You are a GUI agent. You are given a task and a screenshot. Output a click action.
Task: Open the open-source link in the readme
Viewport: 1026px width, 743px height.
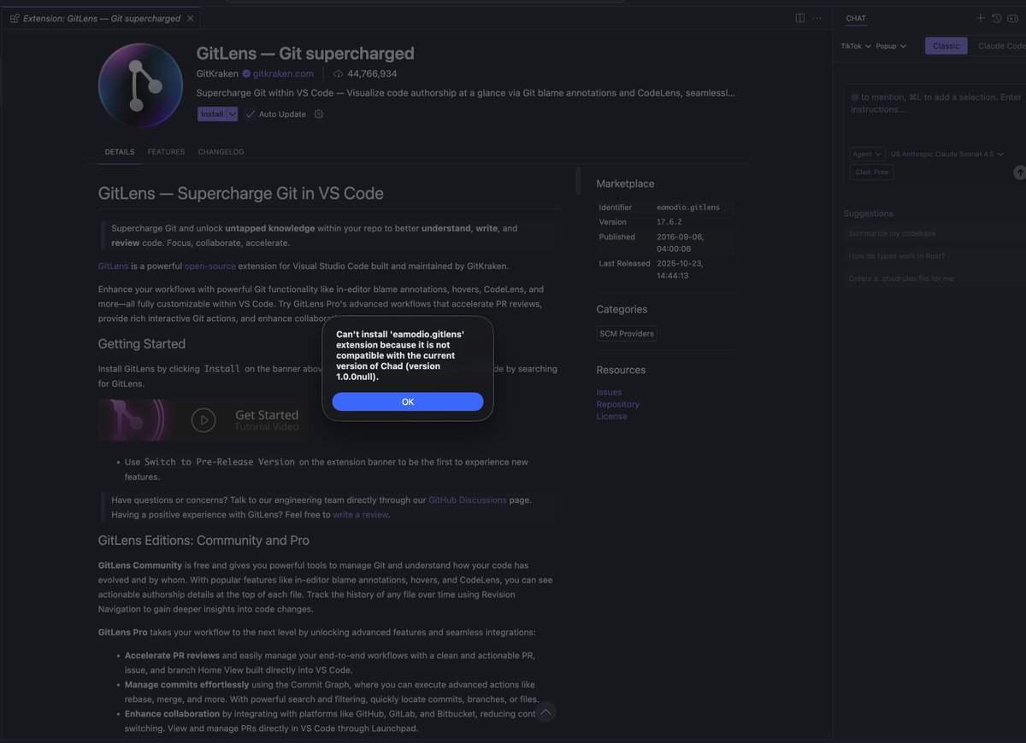210,266
